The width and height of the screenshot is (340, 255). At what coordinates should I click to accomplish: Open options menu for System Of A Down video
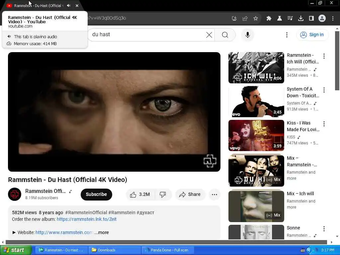[324, 90]
